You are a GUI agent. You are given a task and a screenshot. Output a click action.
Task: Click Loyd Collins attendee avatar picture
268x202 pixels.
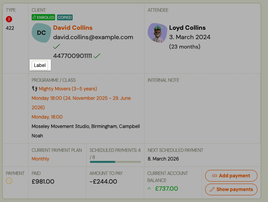tap(157, 33)
